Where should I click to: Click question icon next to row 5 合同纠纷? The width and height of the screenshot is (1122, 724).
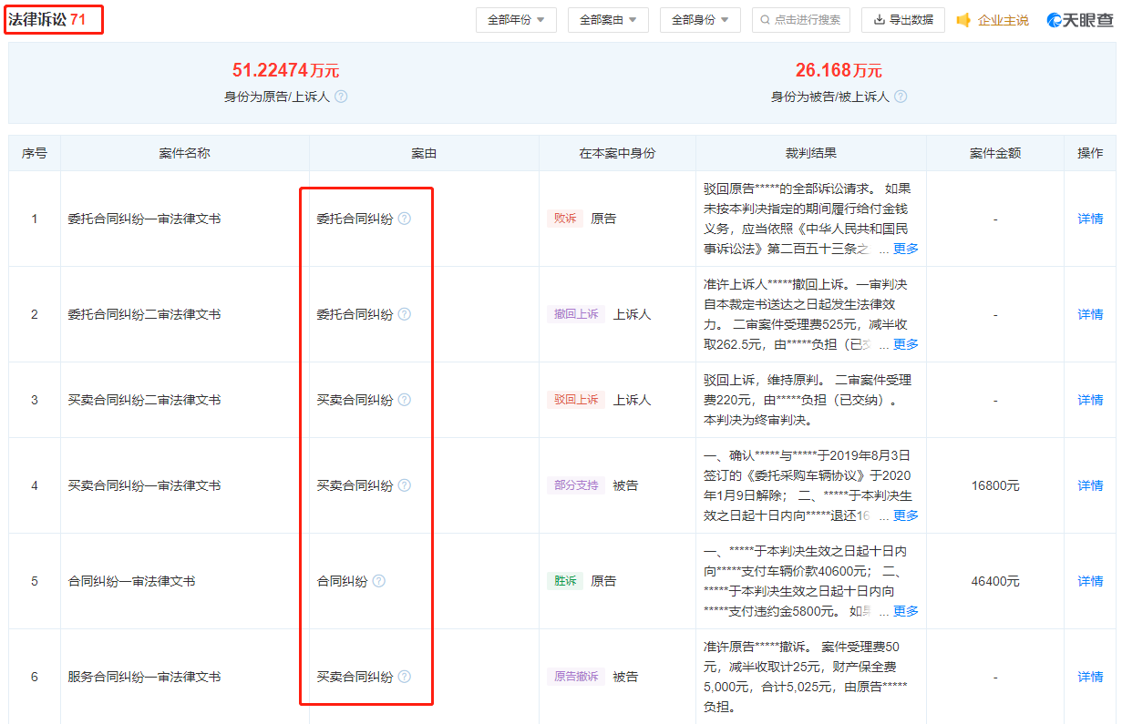tap(379, 581)
